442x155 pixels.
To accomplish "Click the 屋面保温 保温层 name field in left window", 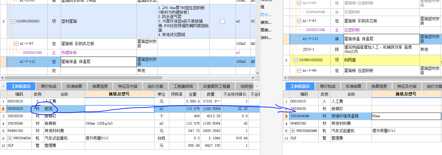I will (x=99, y=61).
